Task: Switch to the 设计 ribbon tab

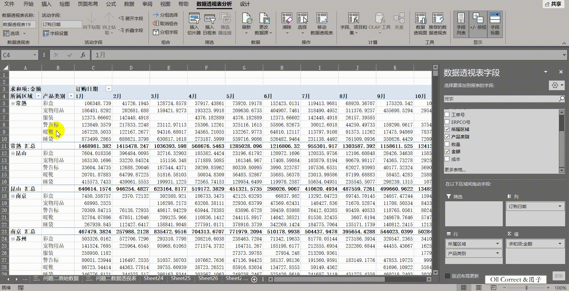Action: [x=245, y=4]
